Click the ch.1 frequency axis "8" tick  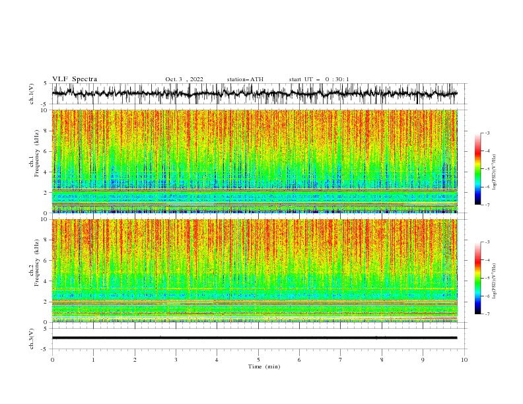click(x=46, y=131)
